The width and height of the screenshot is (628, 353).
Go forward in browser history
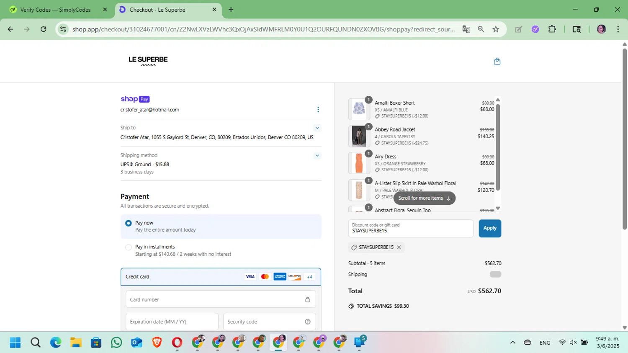pyautogui.click(x=27, y=29)
